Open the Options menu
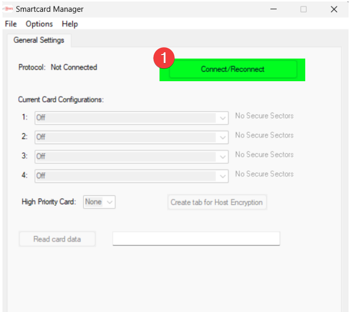Screen dimensions: 352x312 tap(39, 24)
